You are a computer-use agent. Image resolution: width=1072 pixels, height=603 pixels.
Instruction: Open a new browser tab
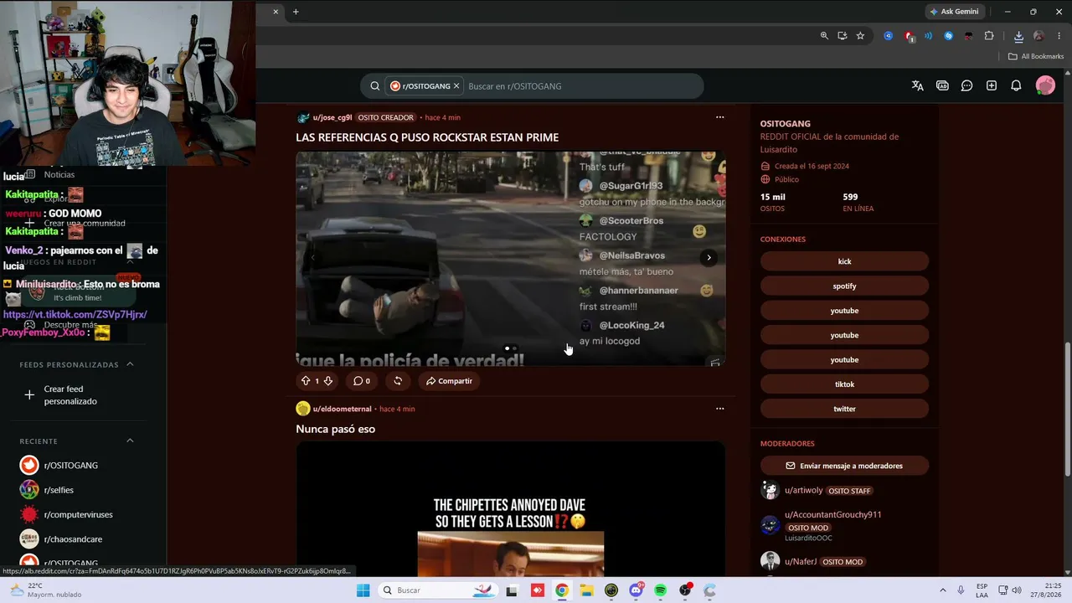coord(296,12)
